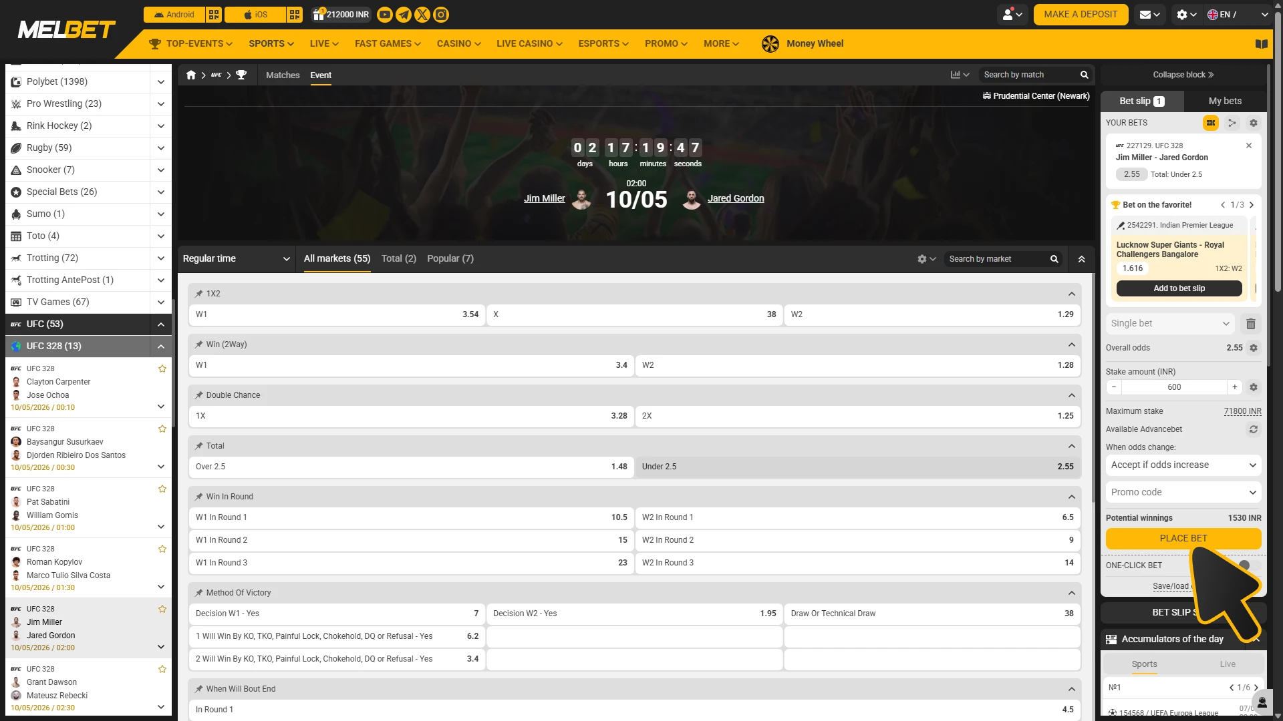Decrease stake with minus button

coord(1114,387)
